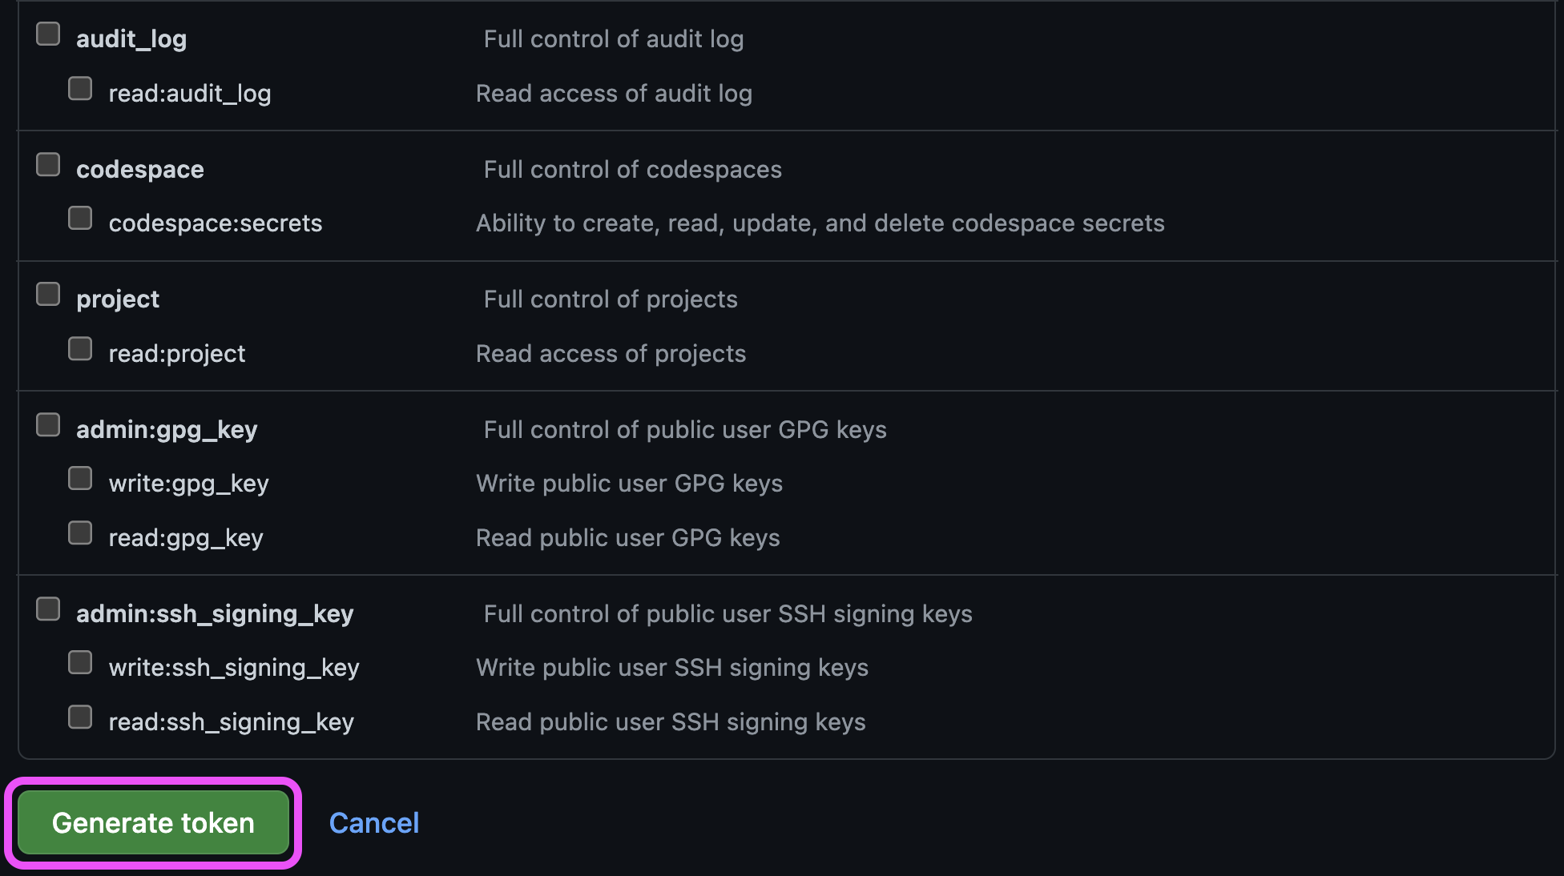Click the write:gpg_key label text
Viewport: 1564px width, 876px height.
pos(189,484)
